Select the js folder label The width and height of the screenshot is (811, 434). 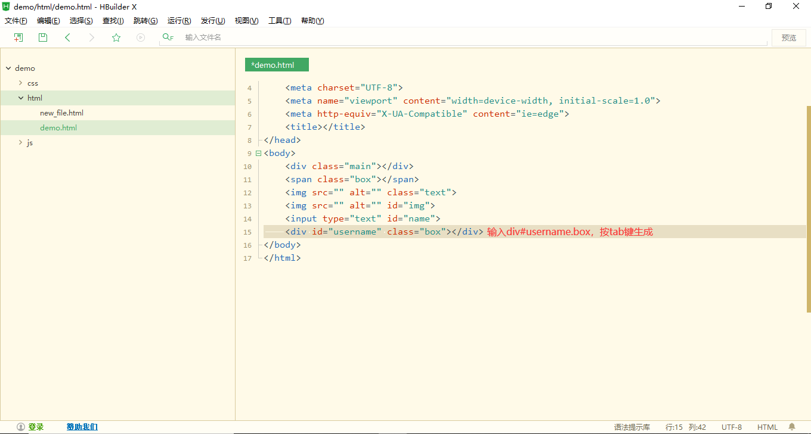click(x=30, y=143)
